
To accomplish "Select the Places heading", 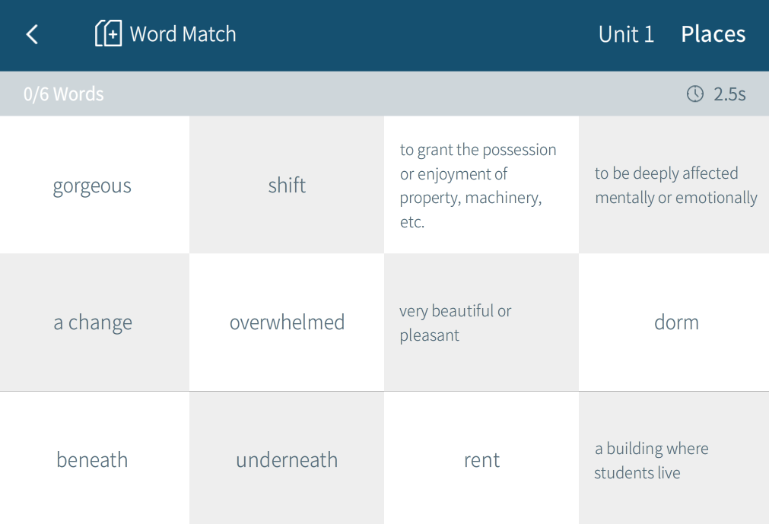I will pos(713,34).
